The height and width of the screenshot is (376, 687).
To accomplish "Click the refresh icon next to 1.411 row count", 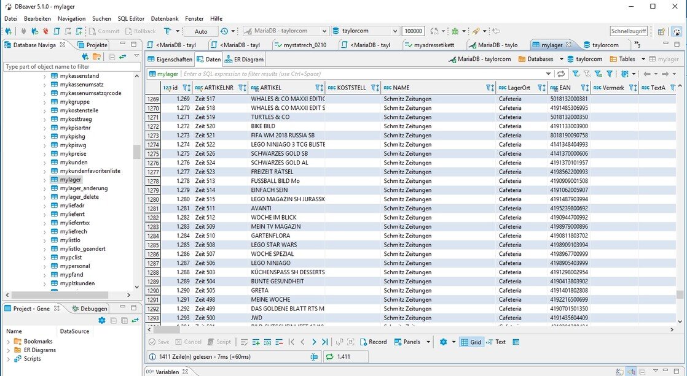I will click(x=329, y=356).
